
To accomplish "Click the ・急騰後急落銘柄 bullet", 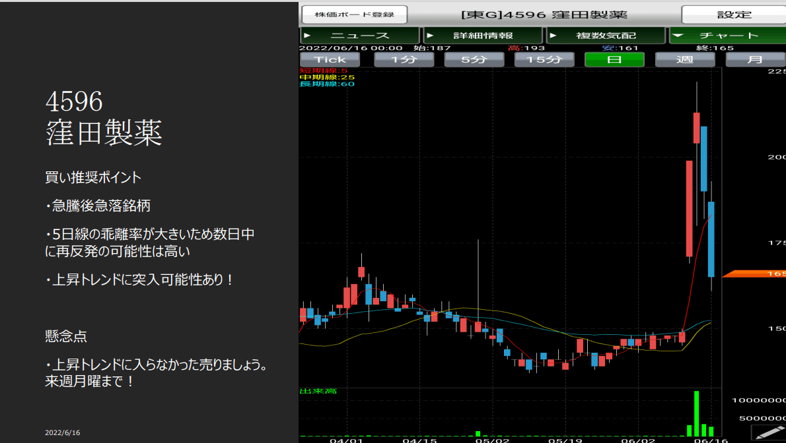I will [x=98, y=206].
